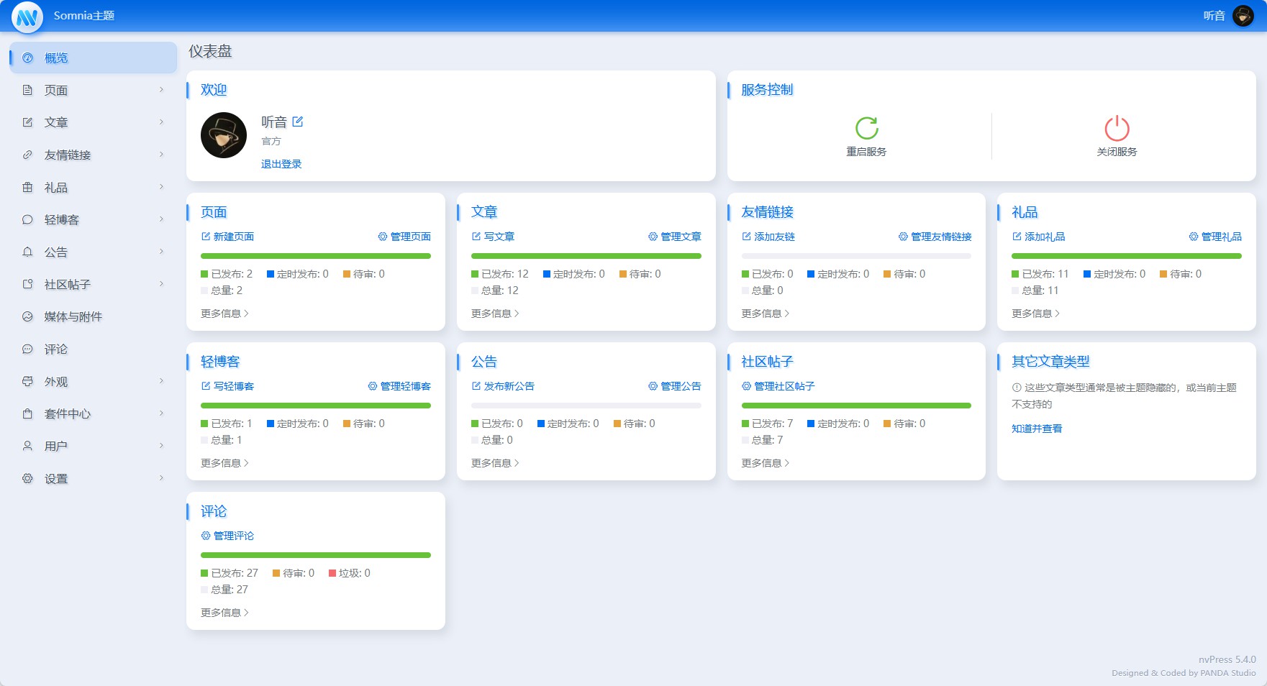1267x686 pixels.
Task: Click the 友情链接 card empty progress bar
Action: tap(856, 256)
